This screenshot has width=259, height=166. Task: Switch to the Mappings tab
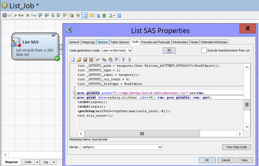[x=88, y=42]
